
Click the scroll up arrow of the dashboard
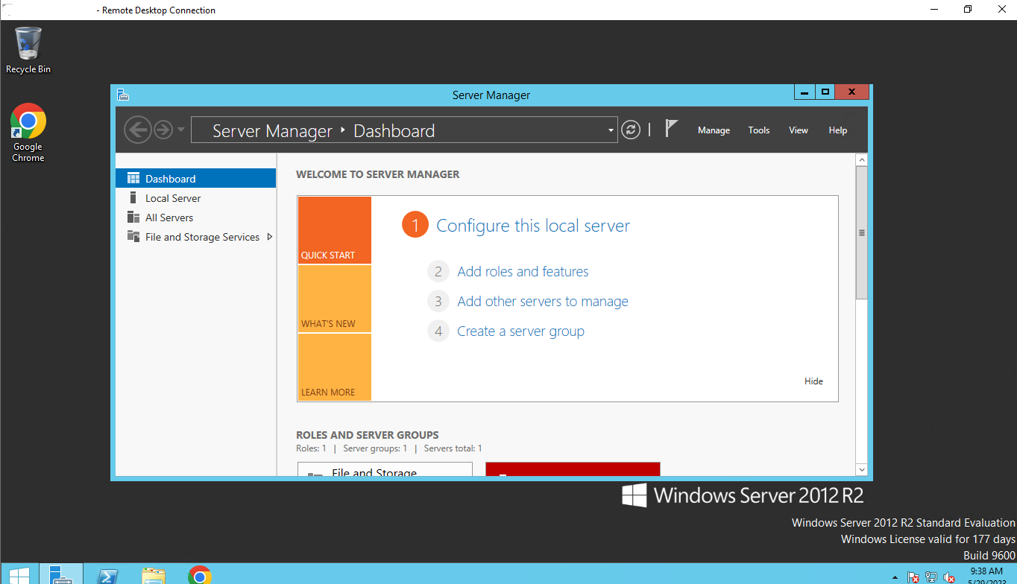click(x=862, y=159)
